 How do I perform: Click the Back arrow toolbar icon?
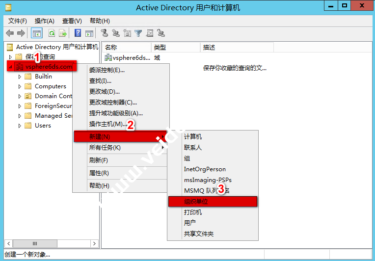[10, 33]
